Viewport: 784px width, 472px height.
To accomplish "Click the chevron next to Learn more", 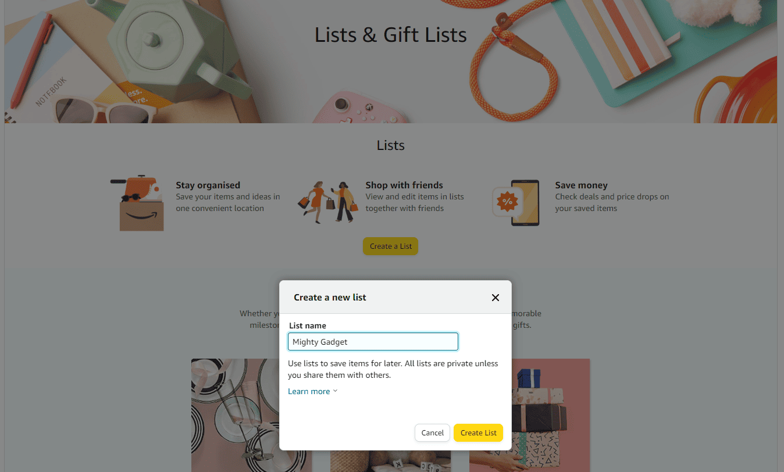I will 335,391.
